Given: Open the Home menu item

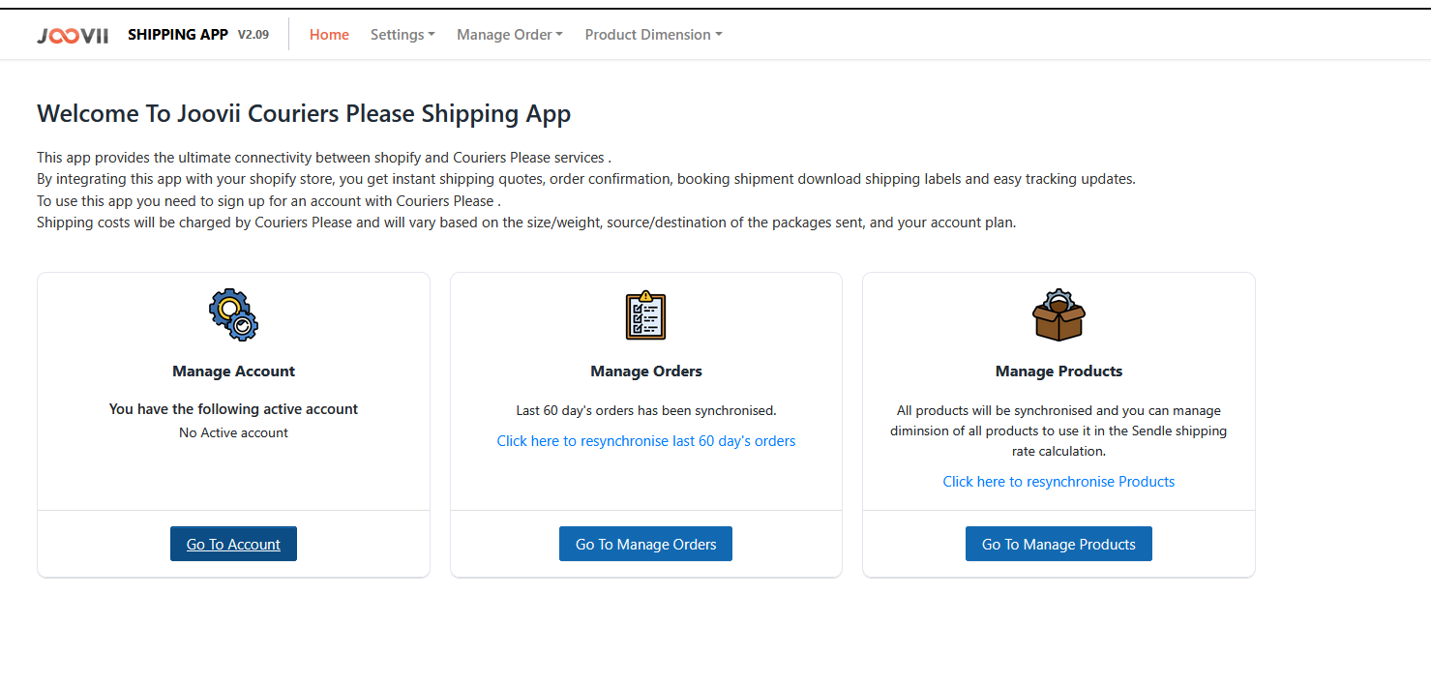Looking at the screenshot, I should [329, 35].
